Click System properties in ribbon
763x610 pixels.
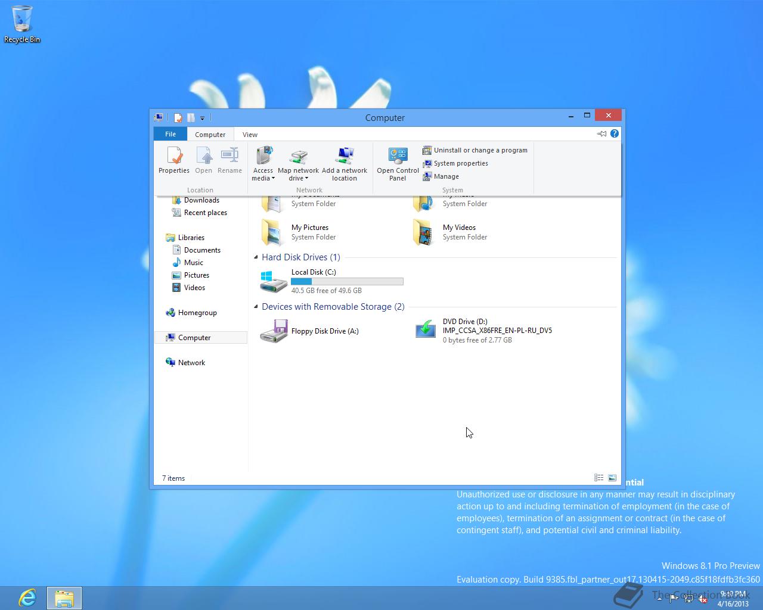point(455,163)
